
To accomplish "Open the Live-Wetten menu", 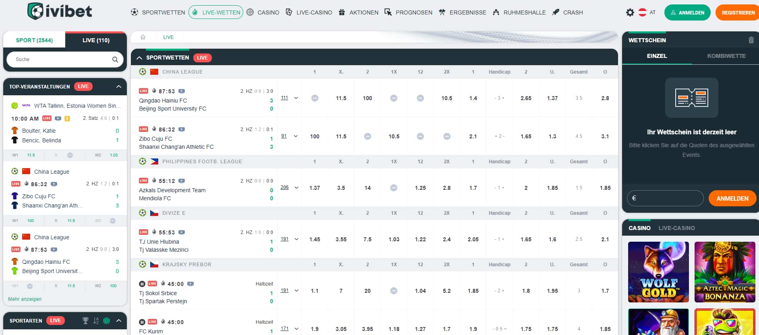I will point(216,12).
